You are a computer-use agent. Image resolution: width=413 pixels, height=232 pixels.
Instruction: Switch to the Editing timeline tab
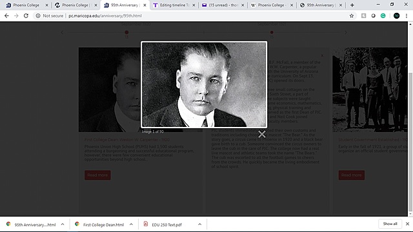(174, 5)
